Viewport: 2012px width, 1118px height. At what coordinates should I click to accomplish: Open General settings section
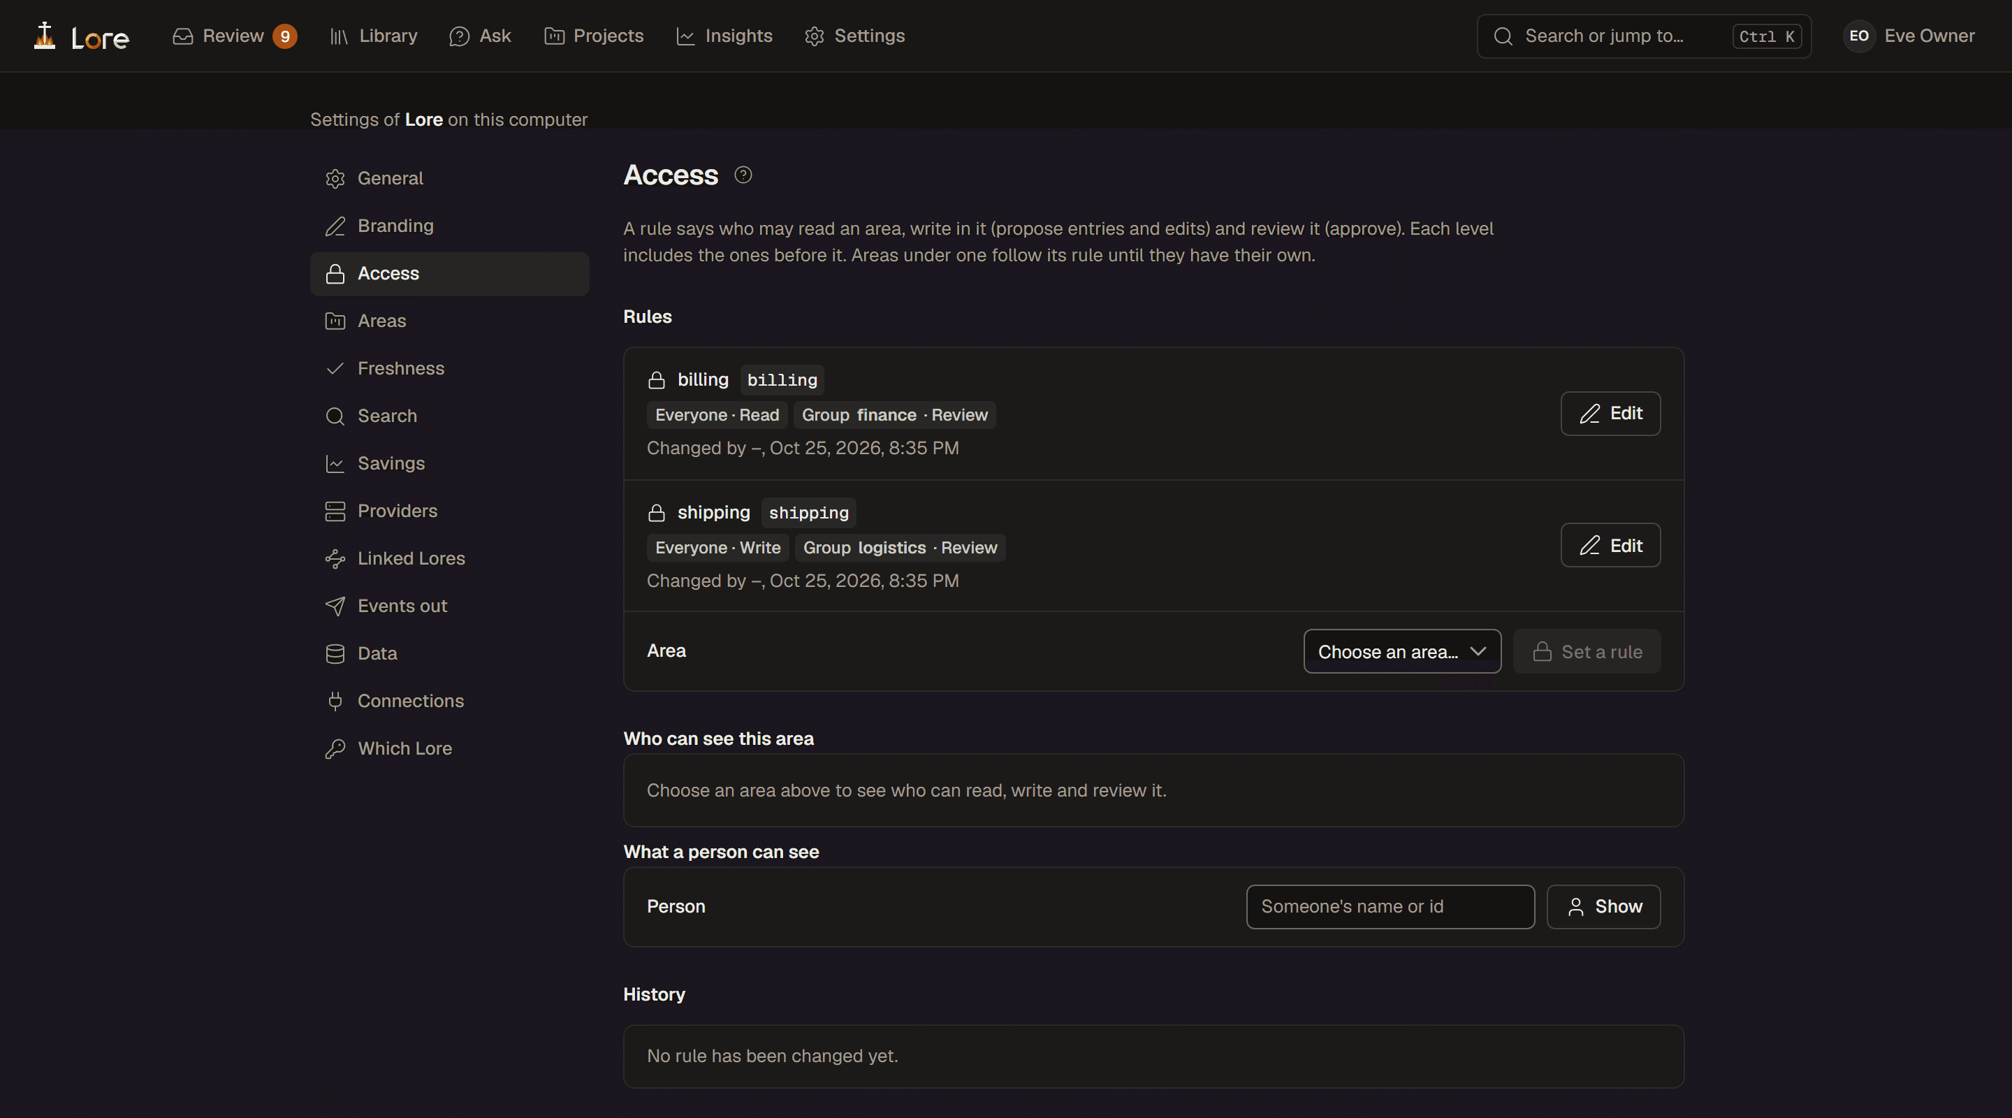click(449, 178)
